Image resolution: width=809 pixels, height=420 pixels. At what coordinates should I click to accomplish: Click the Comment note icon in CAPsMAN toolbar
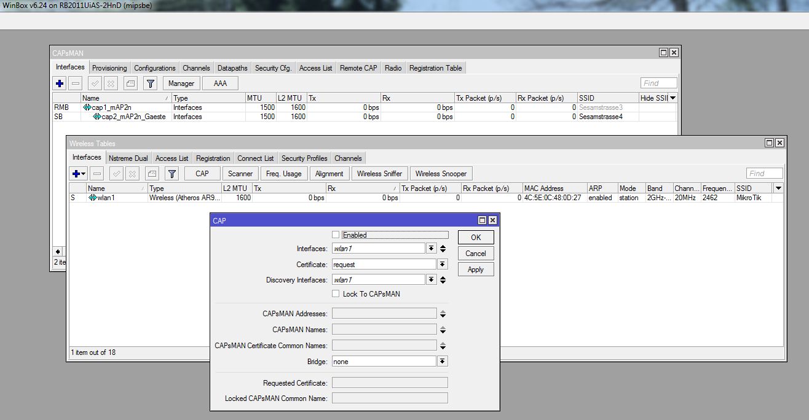click(130, 84)
